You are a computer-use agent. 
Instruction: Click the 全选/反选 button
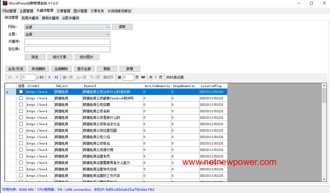tap(16, 69)
